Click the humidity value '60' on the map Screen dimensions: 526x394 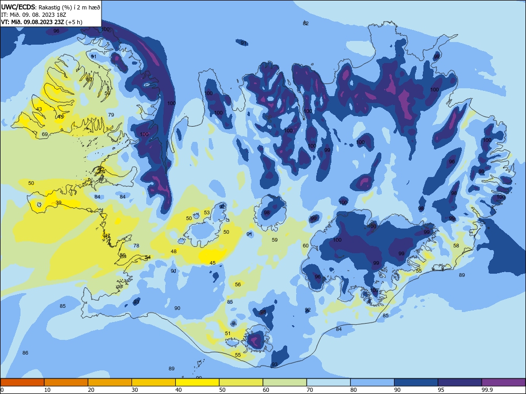[x=306, y=245]
